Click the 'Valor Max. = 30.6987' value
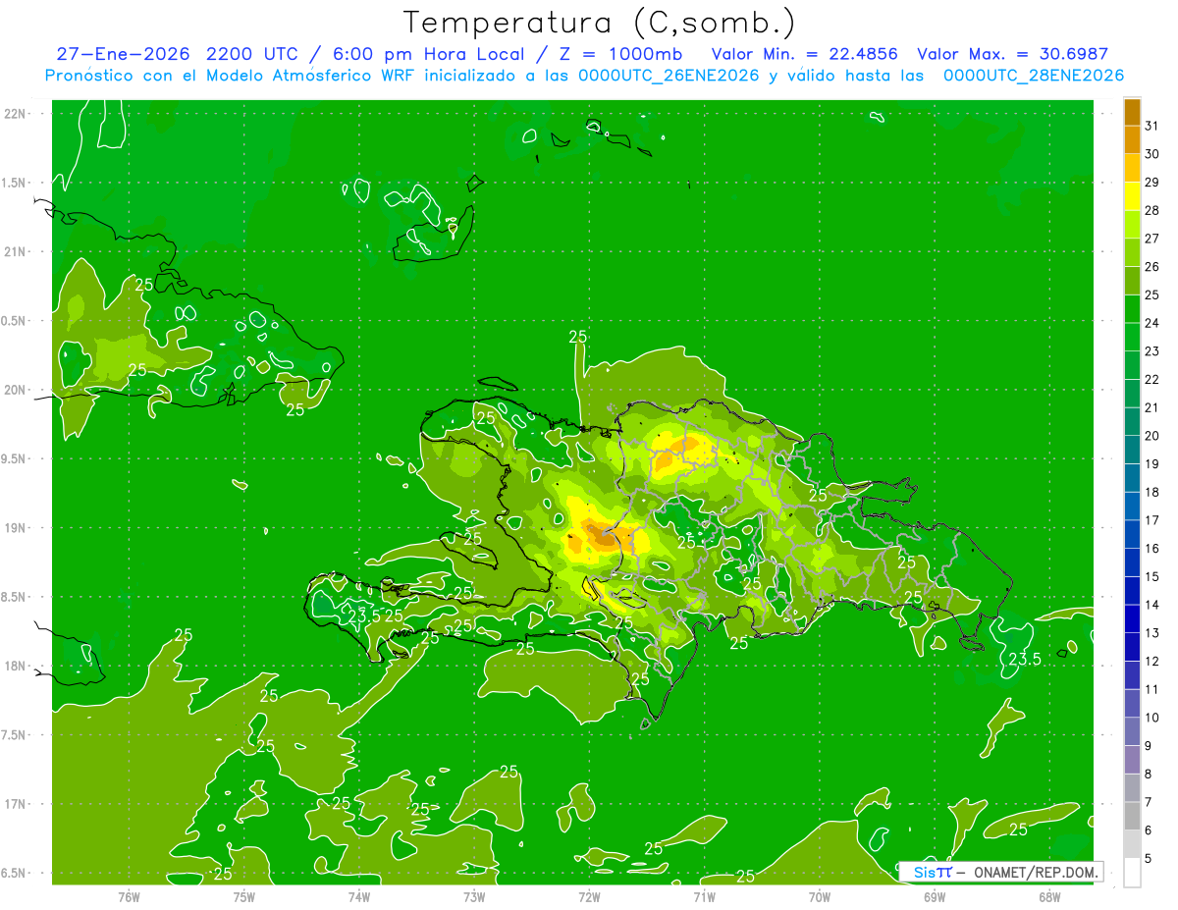Screen dimensions: 1178x910 pyautogui.click(x=1012, y=54)
